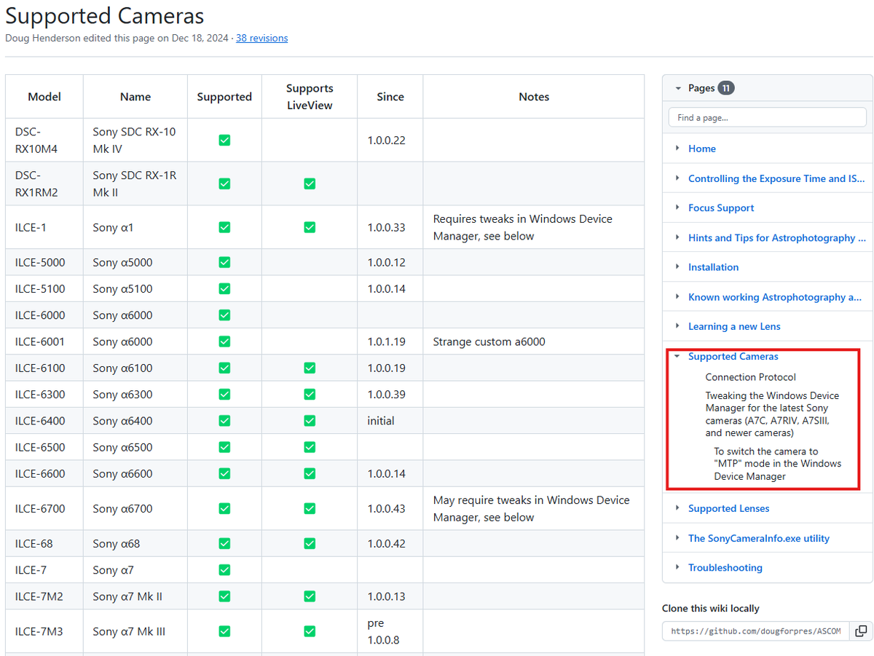Expand the Installation page arrow

(x=677, y=267)
